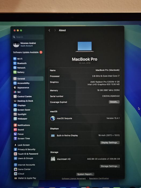Open Internet Accounts icon
The height and width of the screenshot is (188, 141).
pos(16,165)
